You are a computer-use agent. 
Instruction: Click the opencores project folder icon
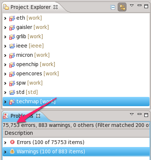[x=12, y=74]
